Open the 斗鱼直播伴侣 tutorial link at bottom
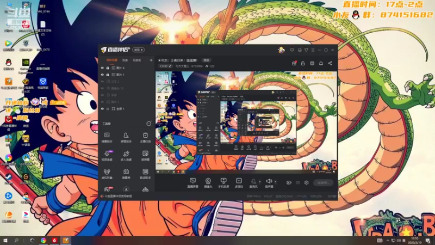 click(118, 196)
